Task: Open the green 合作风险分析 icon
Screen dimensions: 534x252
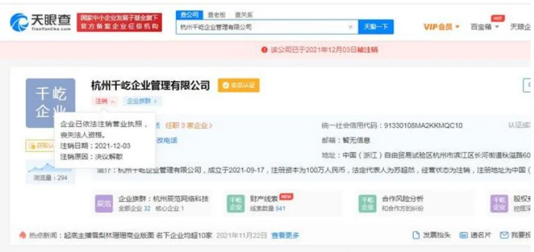Action: click(367, 203)
